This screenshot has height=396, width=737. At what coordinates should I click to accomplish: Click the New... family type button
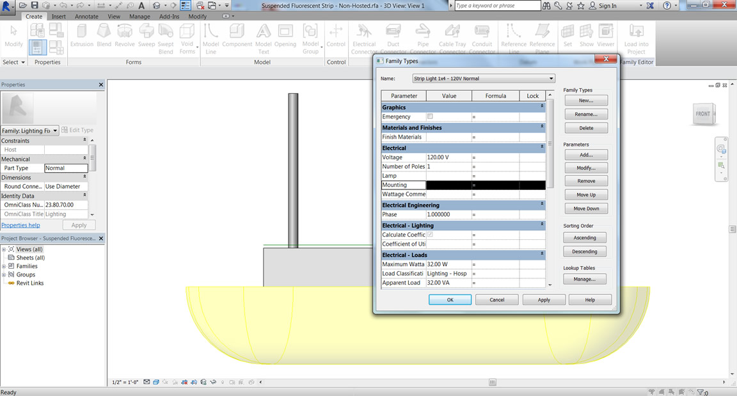point(586,100)
